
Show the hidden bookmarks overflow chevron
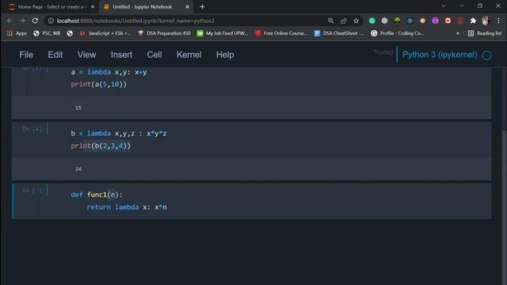pos(458,33)
